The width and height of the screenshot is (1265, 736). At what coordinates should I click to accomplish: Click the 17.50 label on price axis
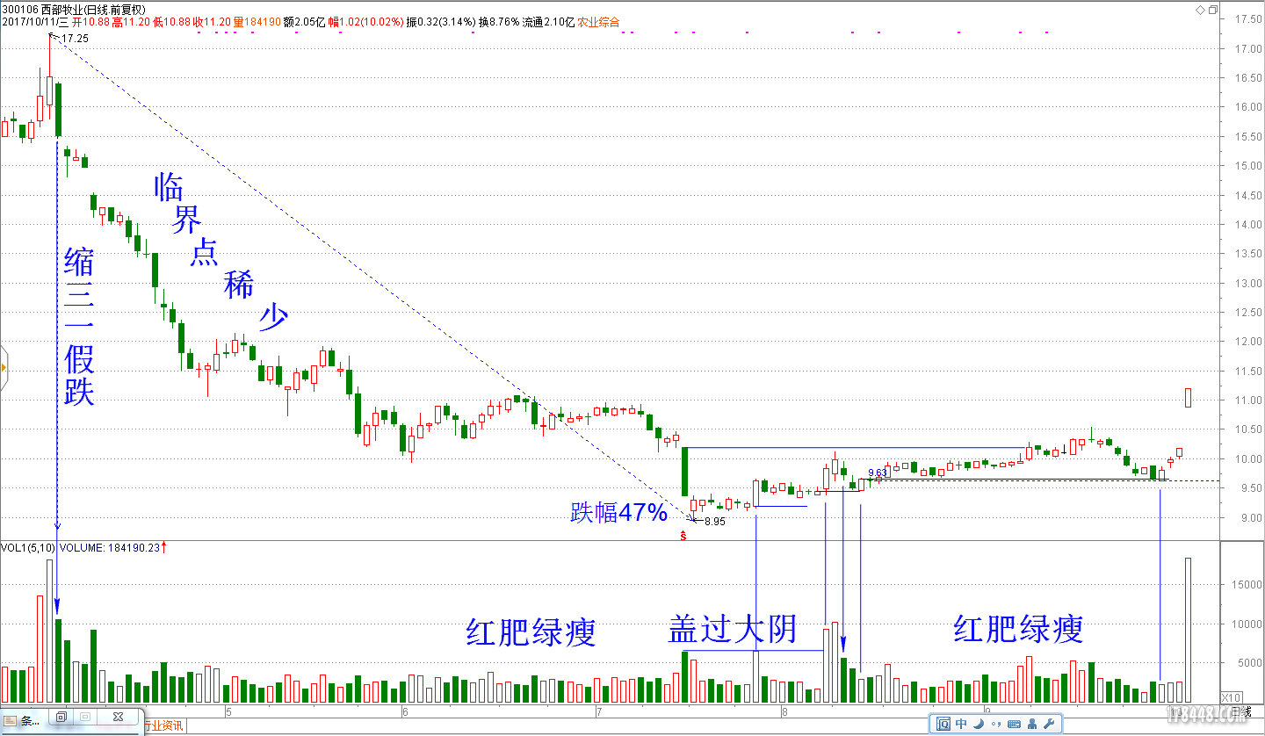pyautogui.click(x=1248, y=18)
